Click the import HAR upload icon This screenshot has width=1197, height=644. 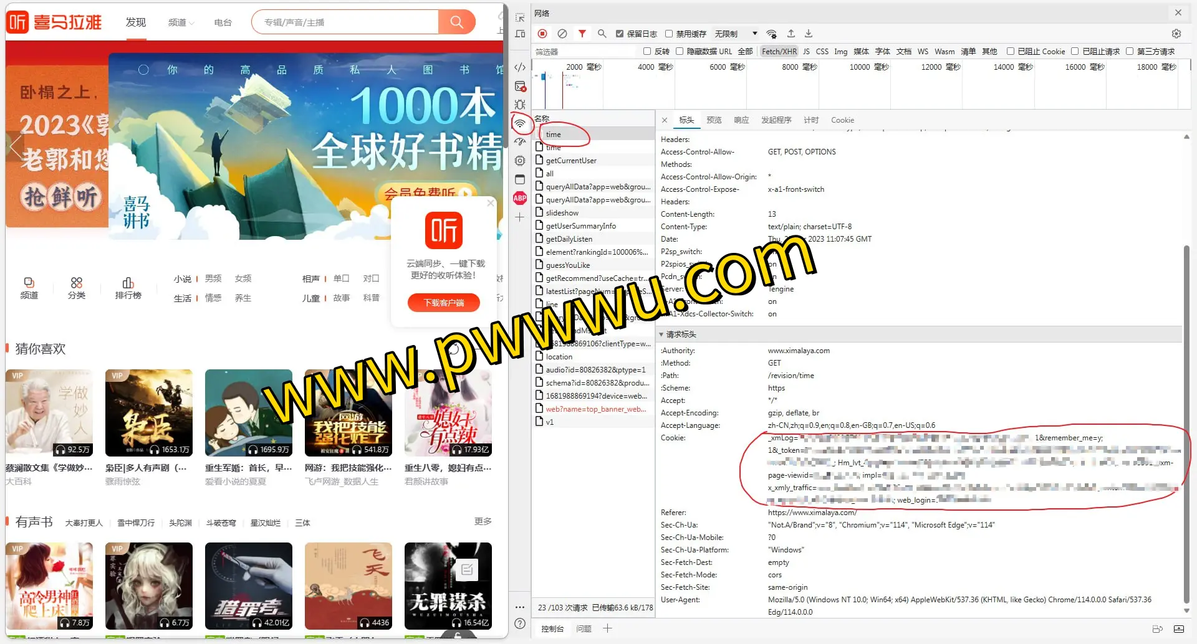click(x=791, y=34)
